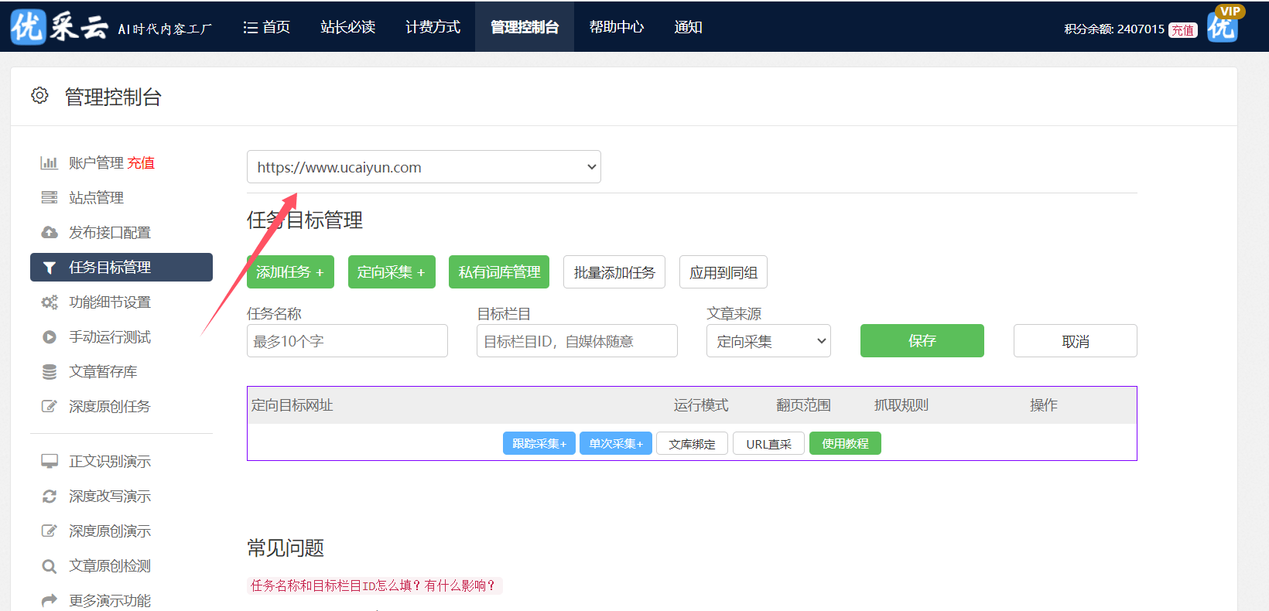This screenshot has height=611, width=1269.
Task: Open 计费方式 in the navigation bar
Action: click(433, 27)
